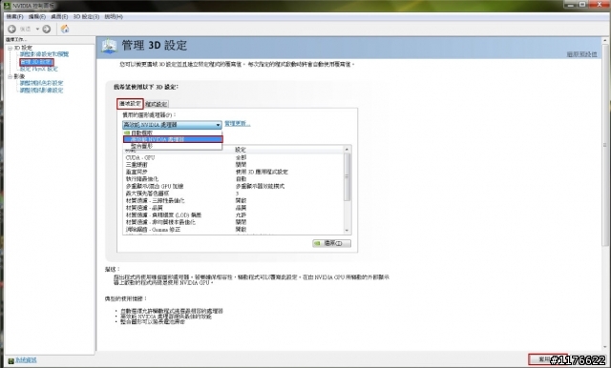This screenshot has height=368, width=611.
Task: Switch to the 全域設定 tab
Action: coord(130,104)
